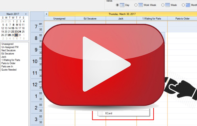Open the March 2017 month header
197x126 pixels.
coord(13,14)
